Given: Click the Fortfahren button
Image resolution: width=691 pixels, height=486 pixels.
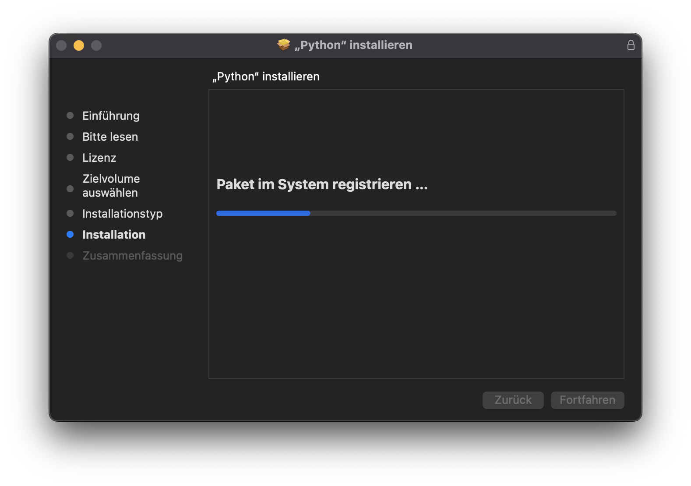Looking at the screenshot, I should pyautogui.click(x=587, y=400).
